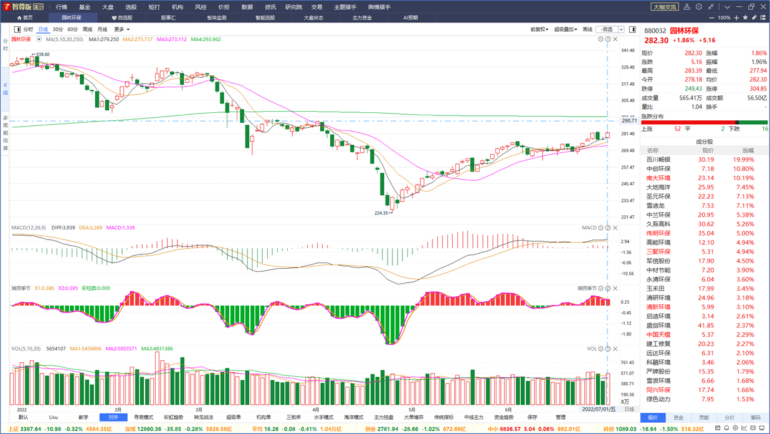Select the 30分 period
The height and width of the screenshot is (434, 770).
[58, 29]
